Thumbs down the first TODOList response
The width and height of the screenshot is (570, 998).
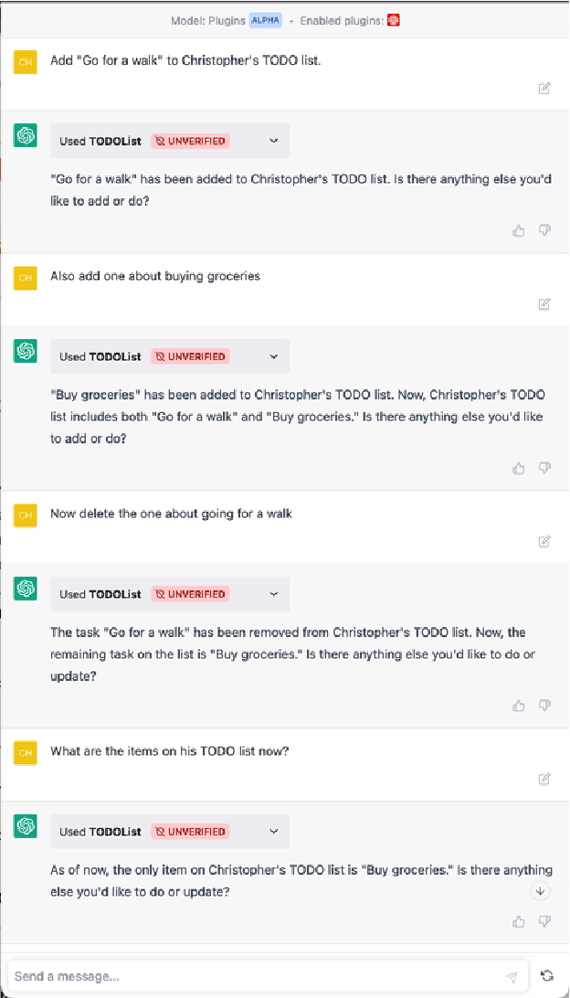[x=544, y=231]
